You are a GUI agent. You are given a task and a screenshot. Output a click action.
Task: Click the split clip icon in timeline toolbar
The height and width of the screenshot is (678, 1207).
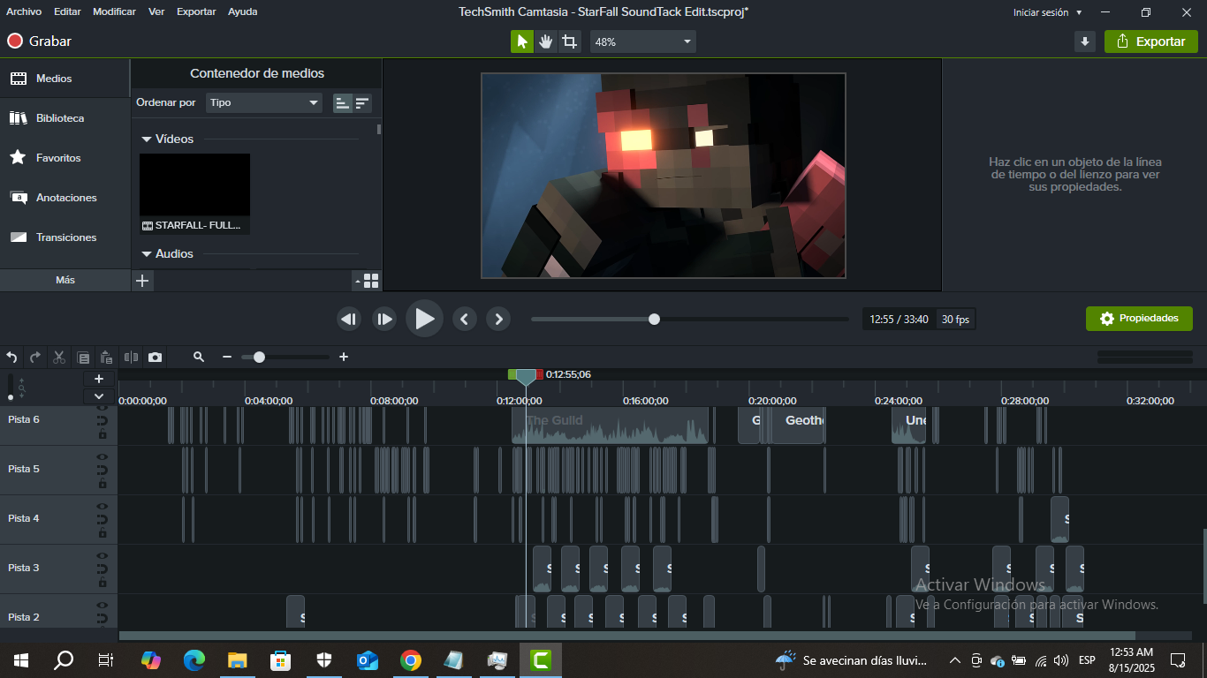132,358
